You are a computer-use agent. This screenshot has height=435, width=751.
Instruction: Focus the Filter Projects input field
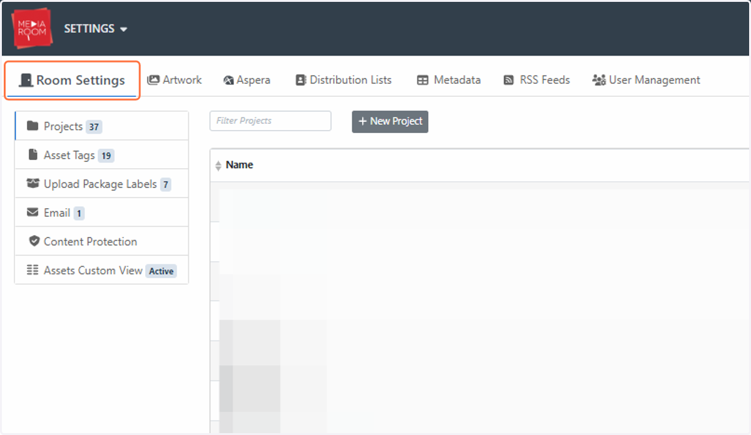pyautogui.click(x=270, y=121)
